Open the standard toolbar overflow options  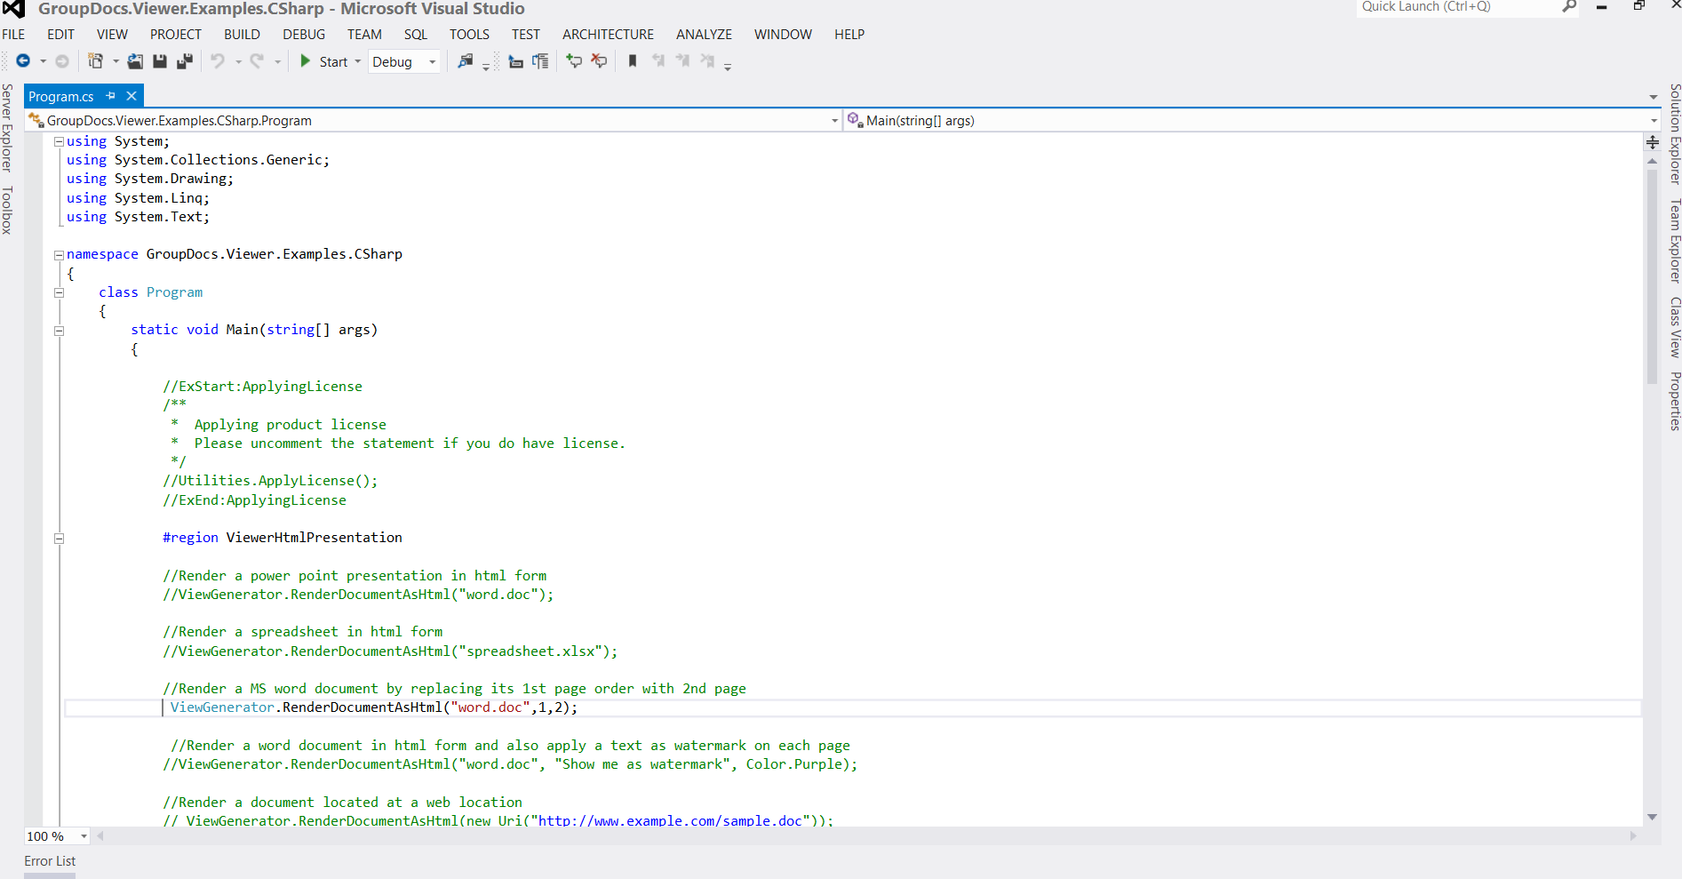tap(486, 67)
